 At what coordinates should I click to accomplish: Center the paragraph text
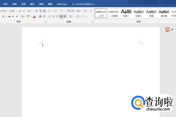click(53, 16)
